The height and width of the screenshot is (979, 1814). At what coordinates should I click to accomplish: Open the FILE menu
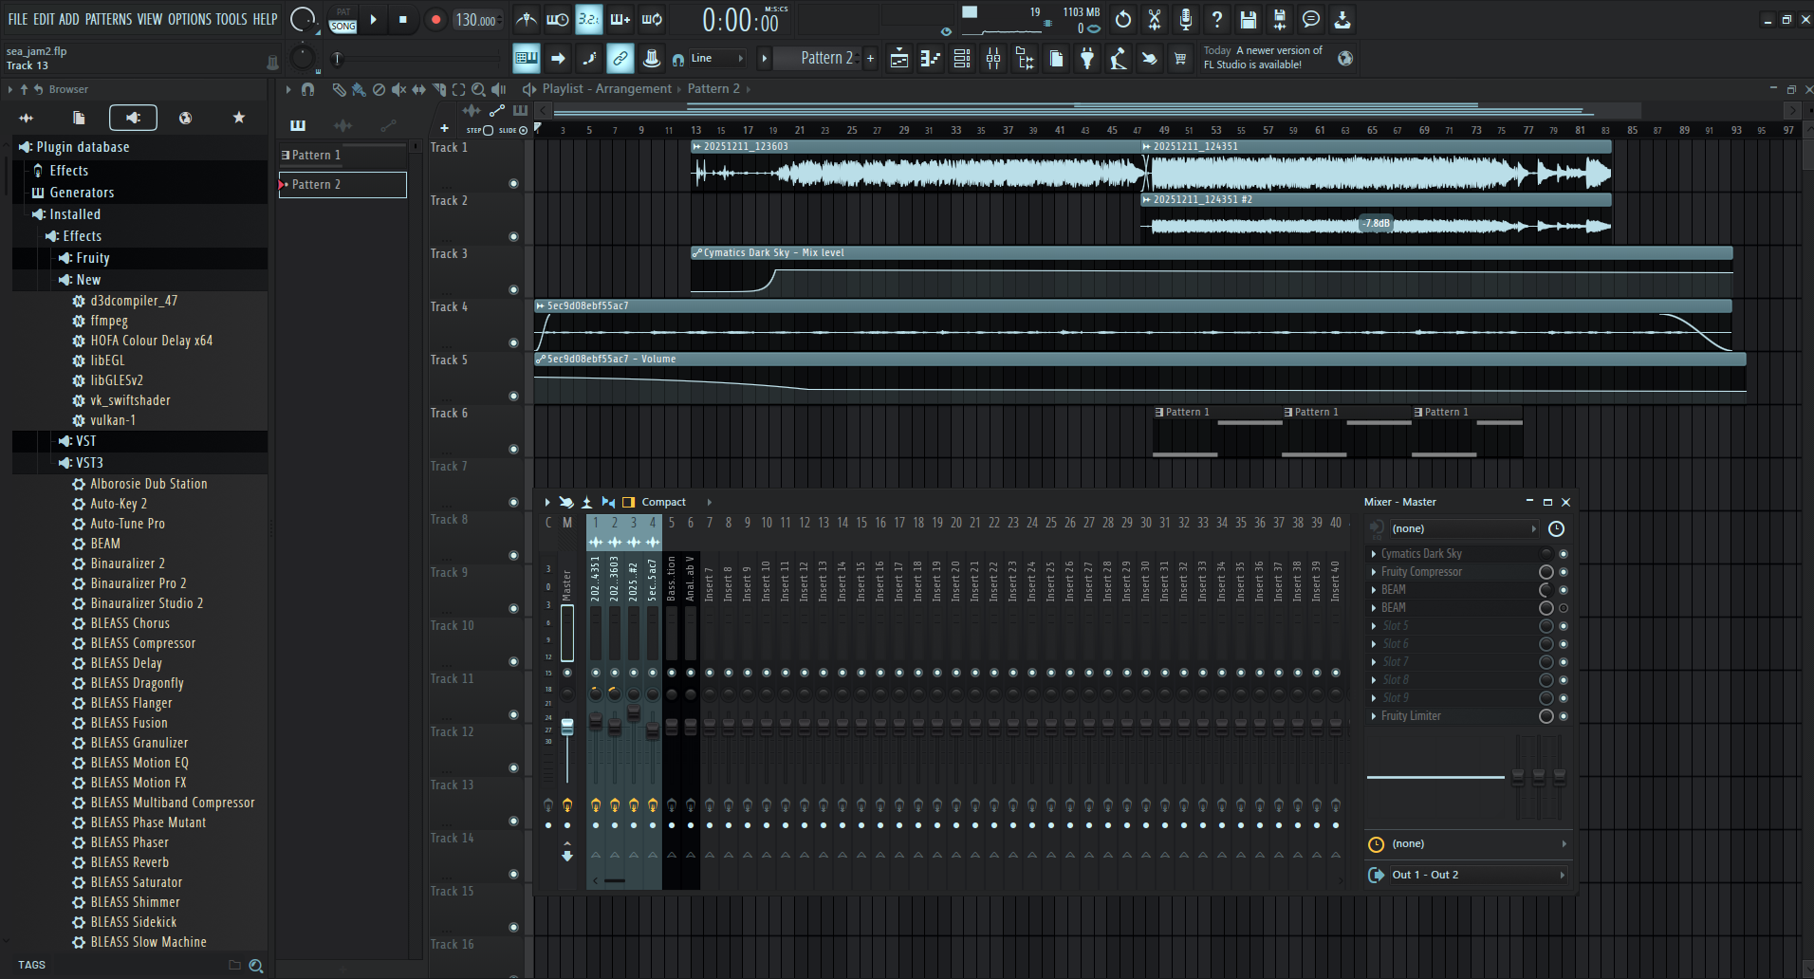(17, 19)
